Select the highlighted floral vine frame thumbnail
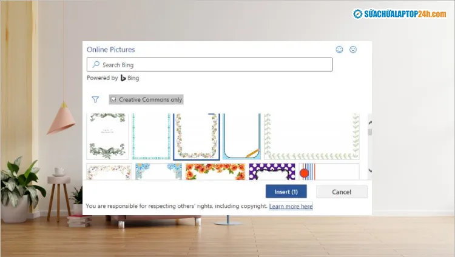455x257 pixels. point(196,136)
